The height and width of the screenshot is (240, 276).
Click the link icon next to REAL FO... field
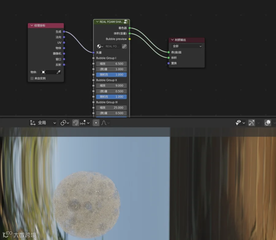124,46
